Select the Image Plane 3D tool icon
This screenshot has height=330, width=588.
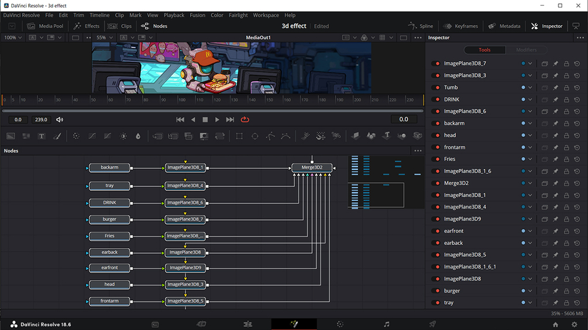(x=355, y=136)
